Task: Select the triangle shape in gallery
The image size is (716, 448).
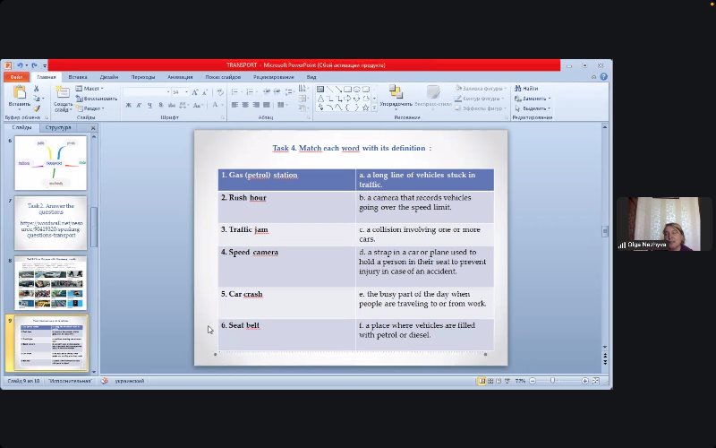Action: pos(320,99)
